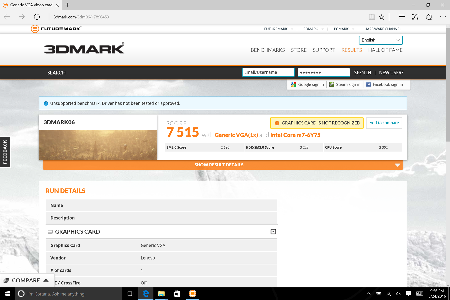The image size is (450, 300).
Task: Click the taskbar clock showing 9:56 PM
Action: 437,294
